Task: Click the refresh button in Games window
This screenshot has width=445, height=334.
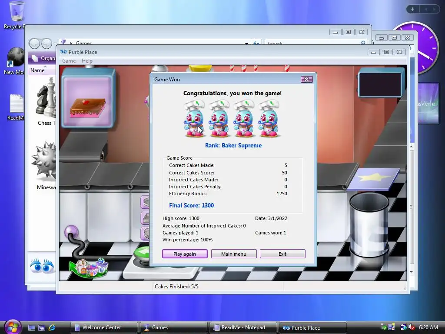Action: coord(256,43)
